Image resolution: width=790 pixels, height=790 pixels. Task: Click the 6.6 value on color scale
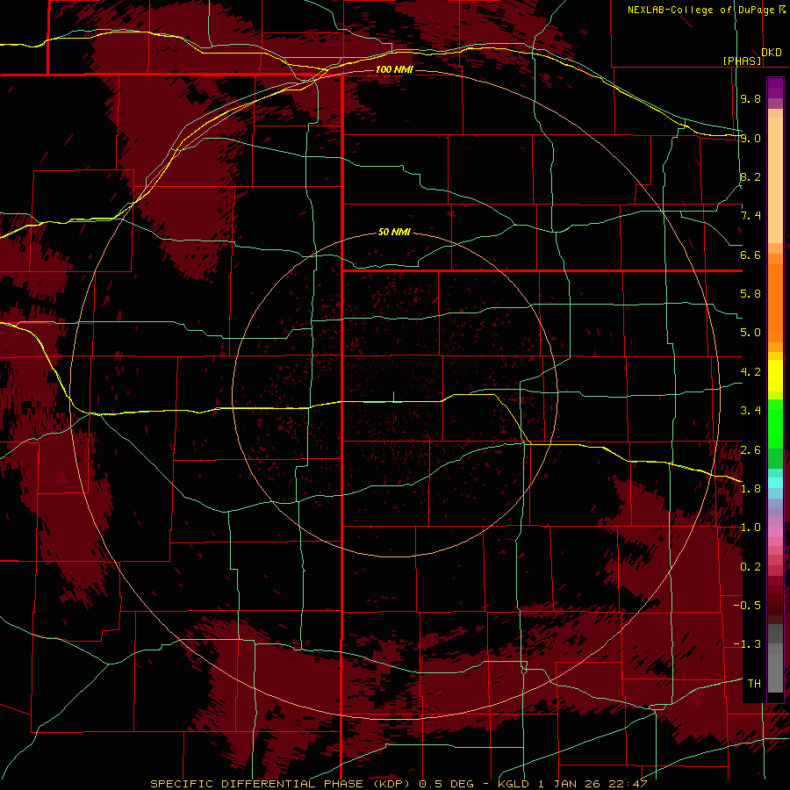pyautogui.click(x=750, y=255)
